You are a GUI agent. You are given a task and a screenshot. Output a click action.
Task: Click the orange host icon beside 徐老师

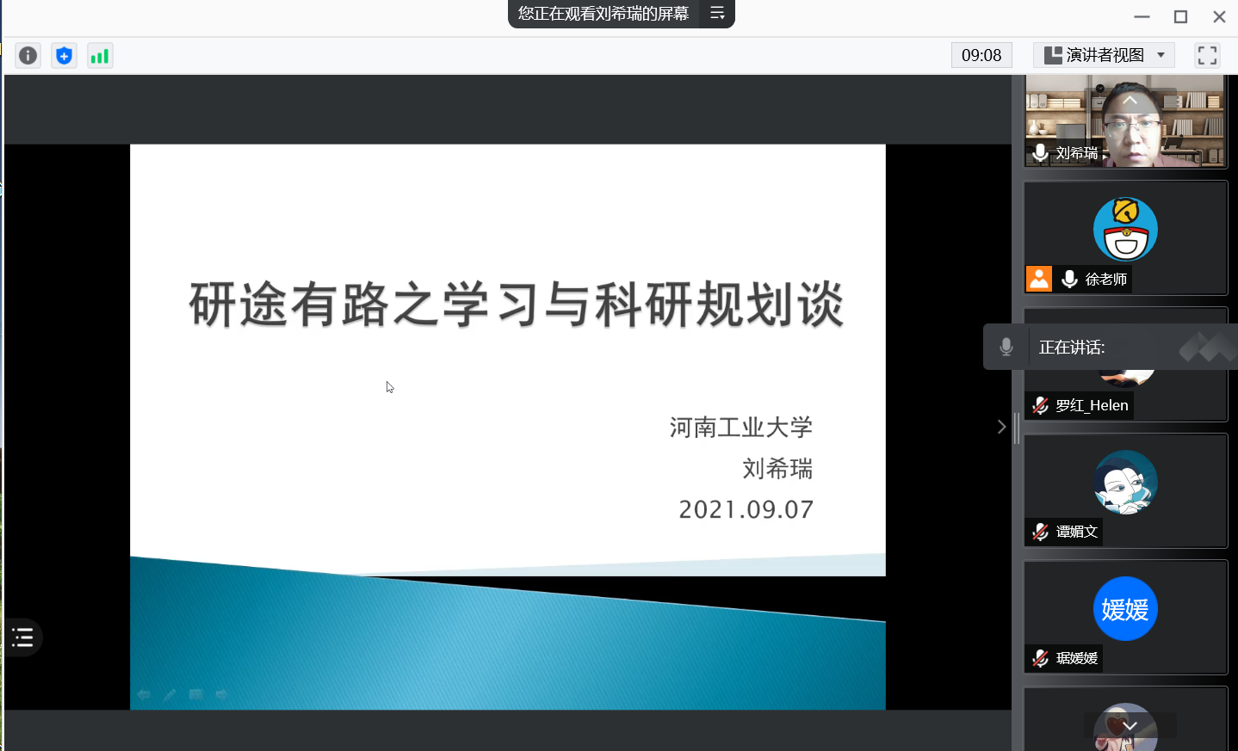pyautogui.click(x=1039, y=279)
